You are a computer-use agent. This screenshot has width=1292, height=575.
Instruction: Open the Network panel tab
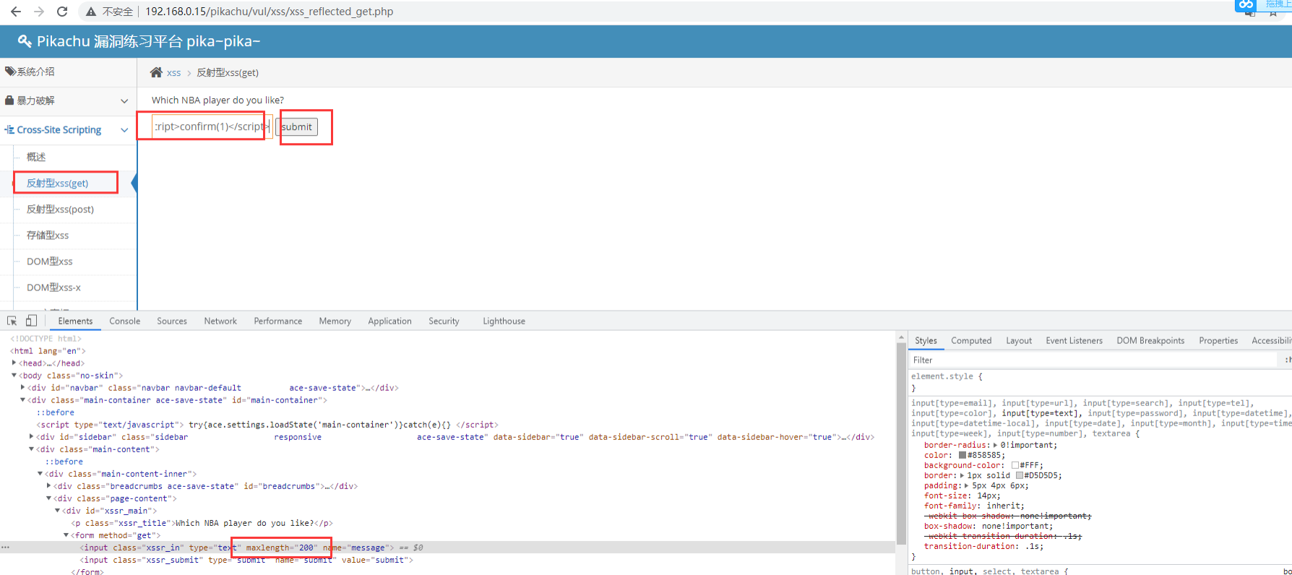coord(220,321)
